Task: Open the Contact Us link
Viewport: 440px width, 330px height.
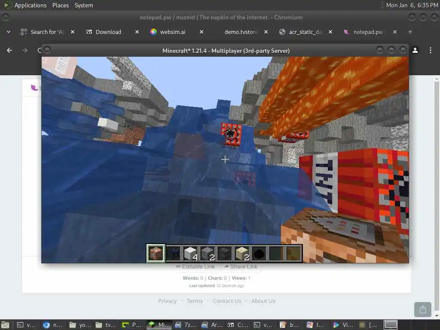Action: [227, 301]
